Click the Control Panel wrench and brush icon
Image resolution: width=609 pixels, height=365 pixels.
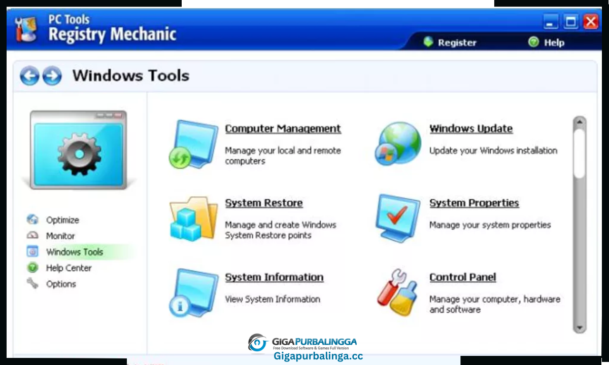point(398,293)
